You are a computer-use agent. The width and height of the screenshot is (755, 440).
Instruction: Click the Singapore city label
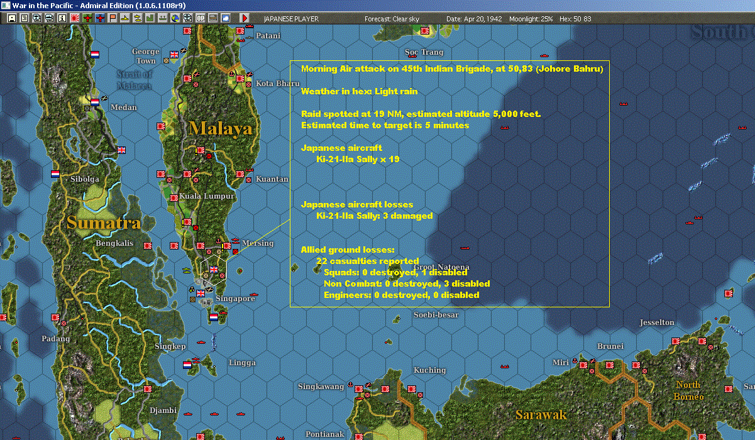pyautogui.click(x=235, y=299)
